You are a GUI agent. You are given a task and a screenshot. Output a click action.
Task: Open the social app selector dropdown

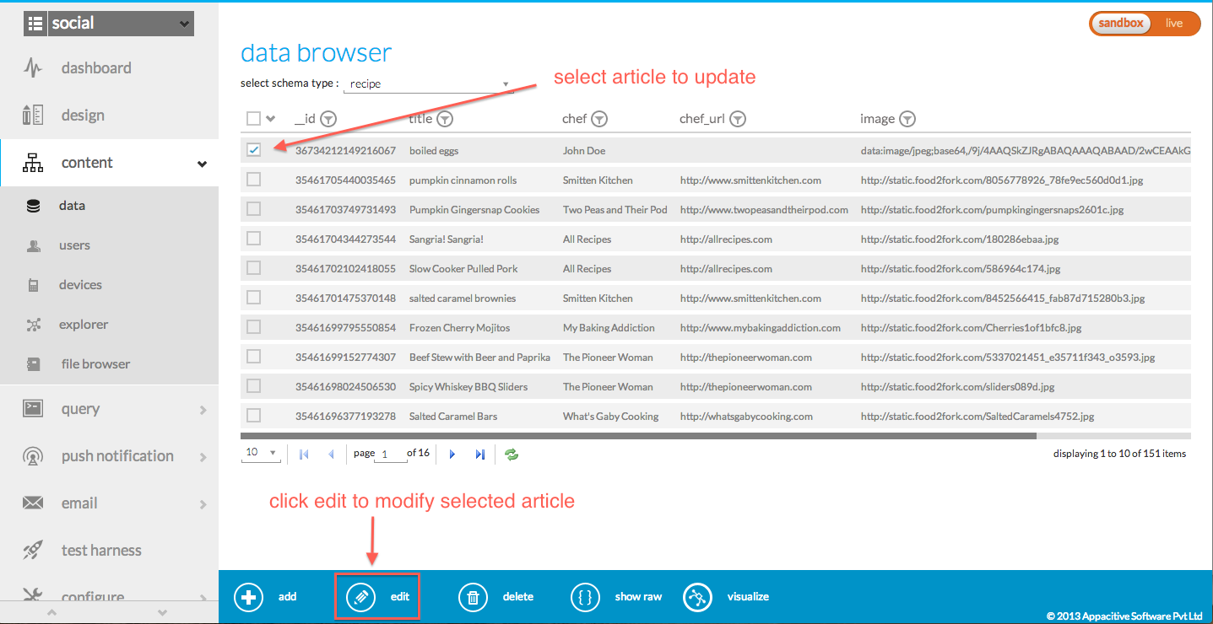[109, 24]
